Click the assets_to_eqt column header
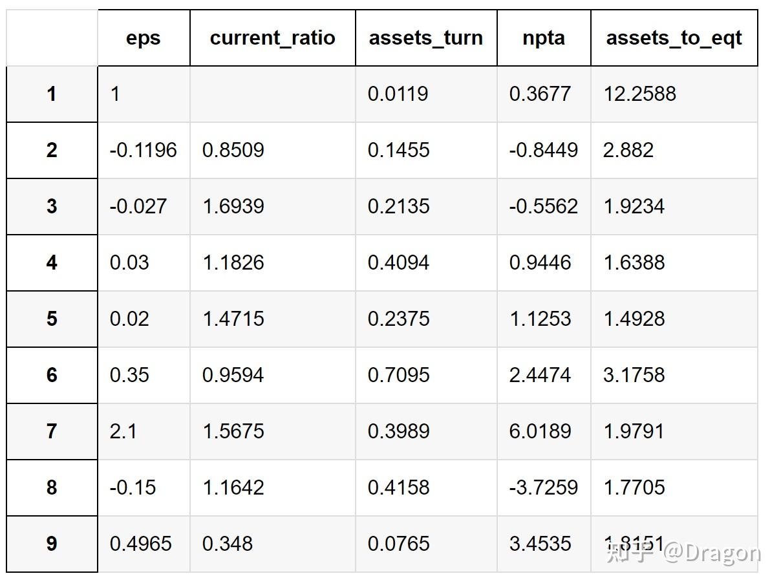The height and width of the screenshot is (587, 781). click(x=674, y=38)
